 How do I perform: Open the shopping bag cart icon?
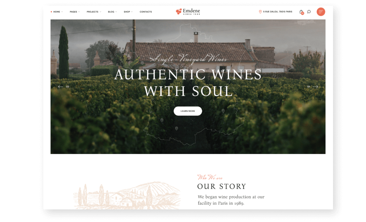(x=301, y=12)
